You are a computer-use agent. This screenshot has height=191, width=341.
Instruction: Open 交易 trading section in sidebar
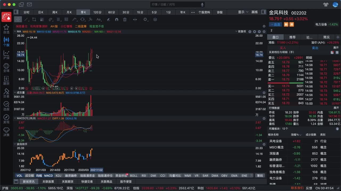pyautogui.click(x=6, y=93)
